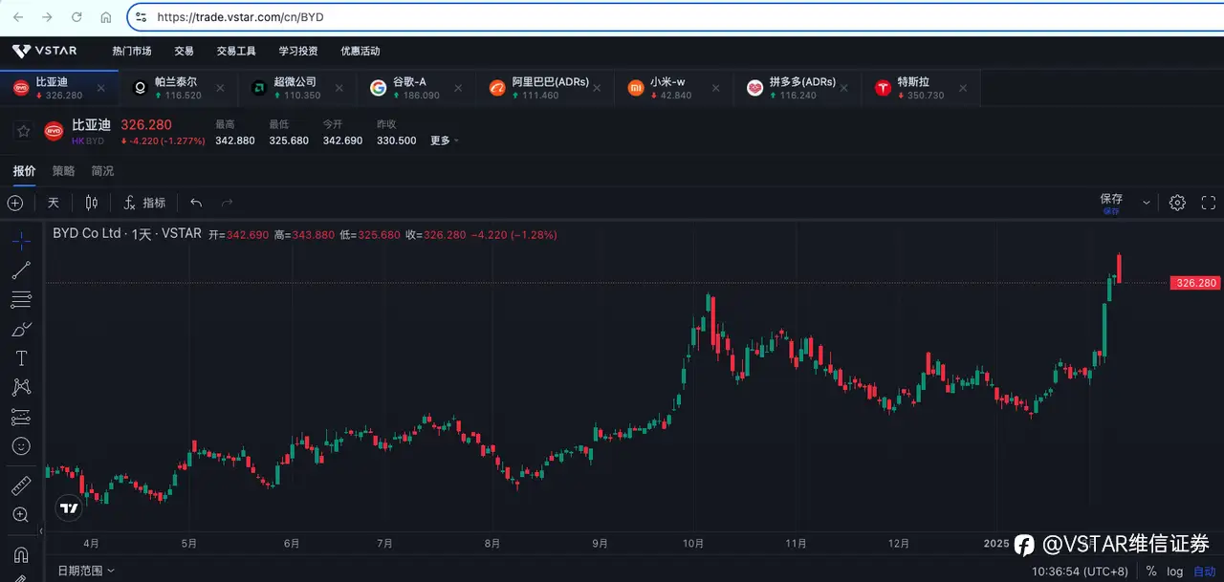The width and height of the screenshot is (1224, 582).
Task: Open chart settings gear
Action: pos(1177,203)
